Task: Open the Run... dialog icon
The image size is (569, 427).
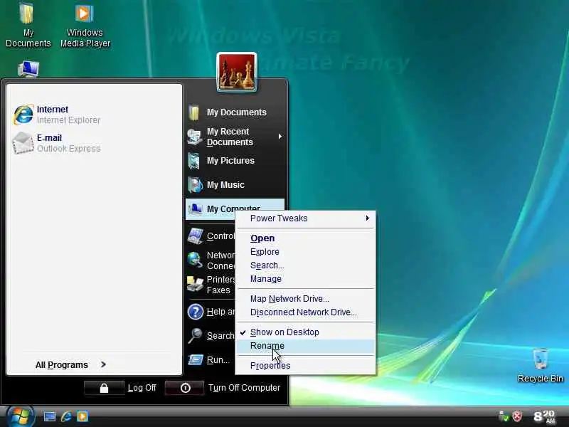Action: click(195, 360)
